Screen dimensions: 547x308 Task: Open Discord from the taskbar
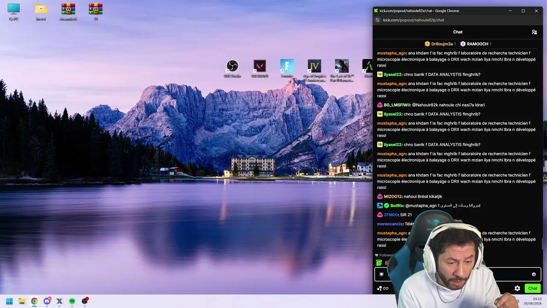coord(47,301)
